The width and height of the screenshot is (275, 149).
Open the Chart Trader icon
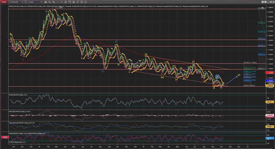pyautogui.click(x=70, y=2)
